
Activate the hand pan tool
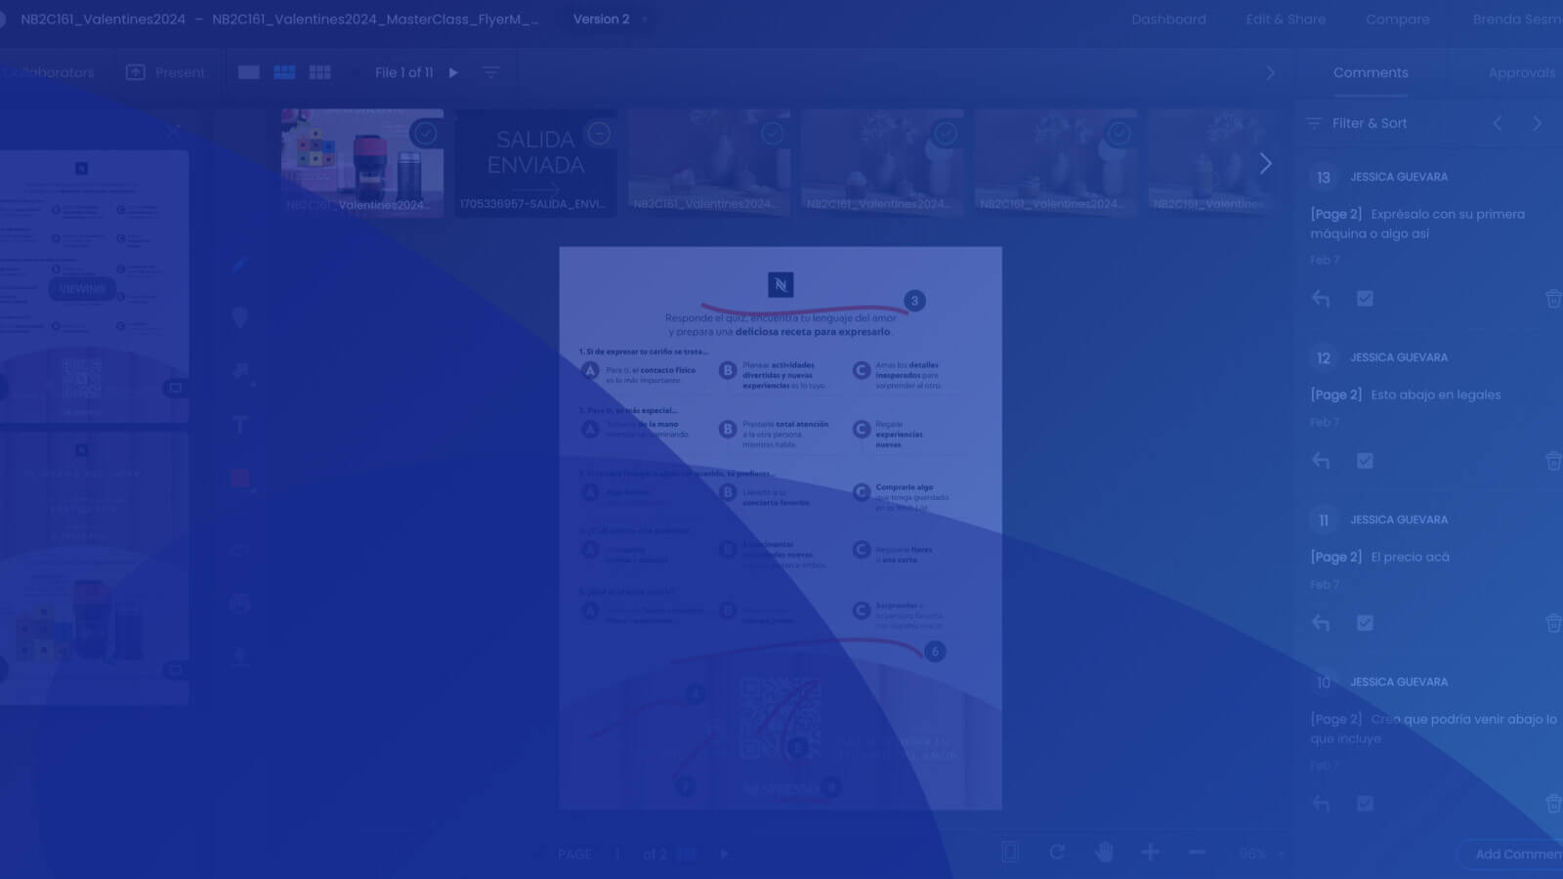[x=1104, y=853]
